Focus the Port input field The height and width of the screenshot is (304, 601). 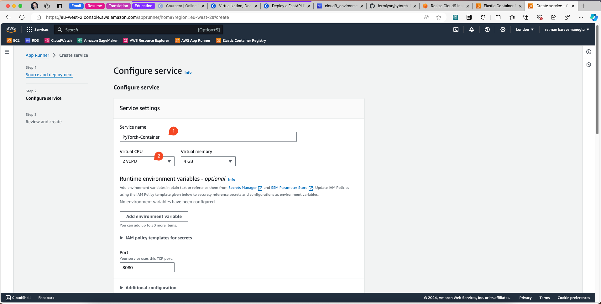tap(147, 267)
